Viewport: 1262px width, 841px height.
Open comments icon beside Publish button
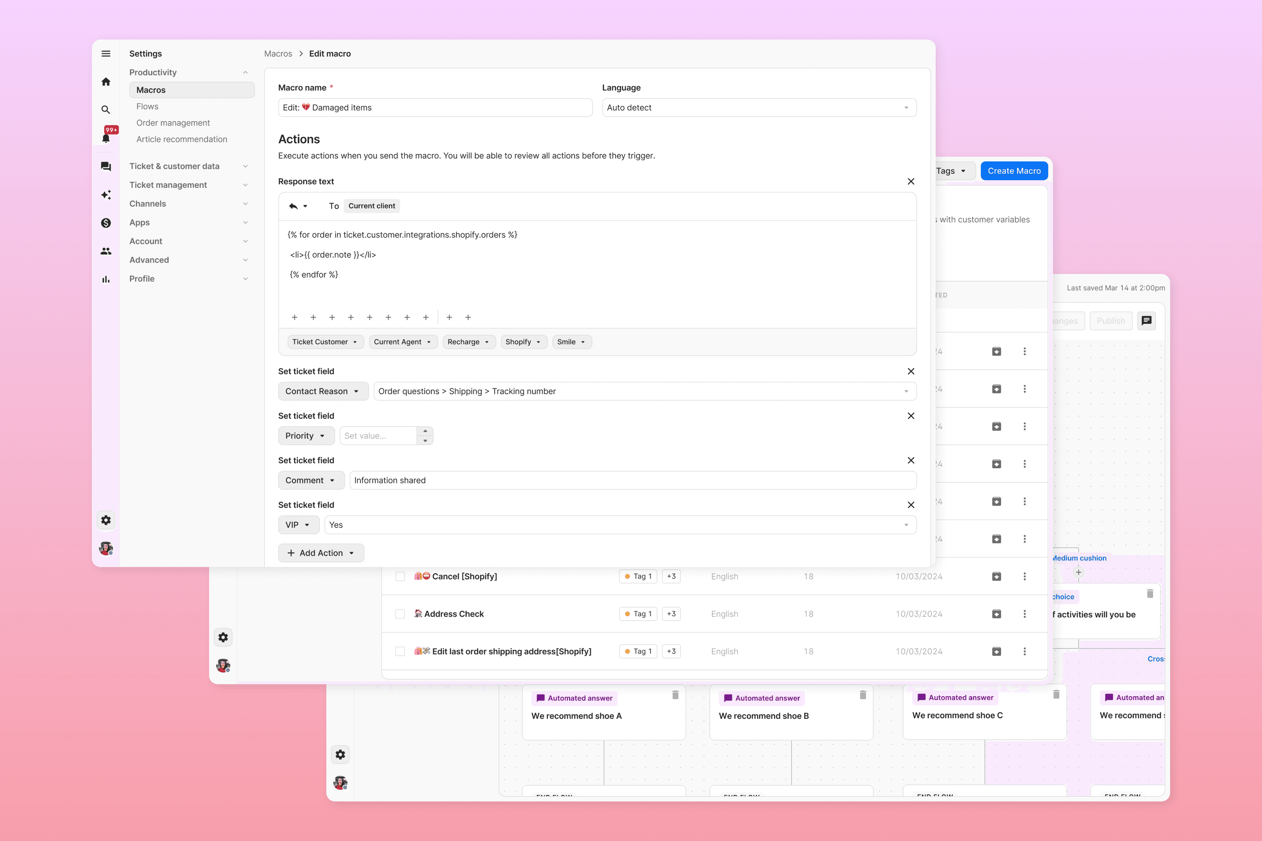[x=1146, y=321]
